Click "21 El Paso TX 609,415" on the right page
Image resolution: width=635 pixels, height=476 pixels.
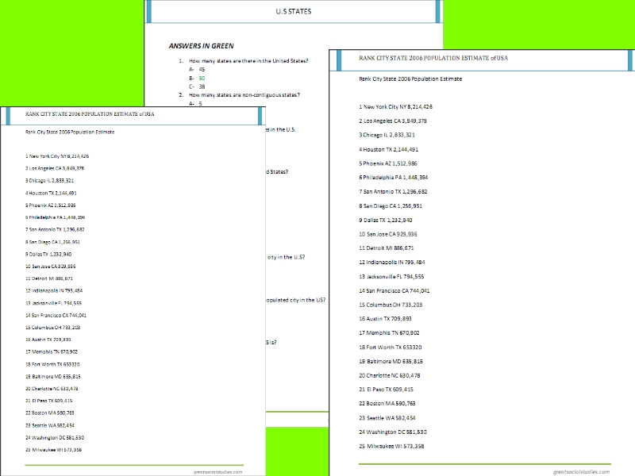pyautogui.click(x=387, y=390)
